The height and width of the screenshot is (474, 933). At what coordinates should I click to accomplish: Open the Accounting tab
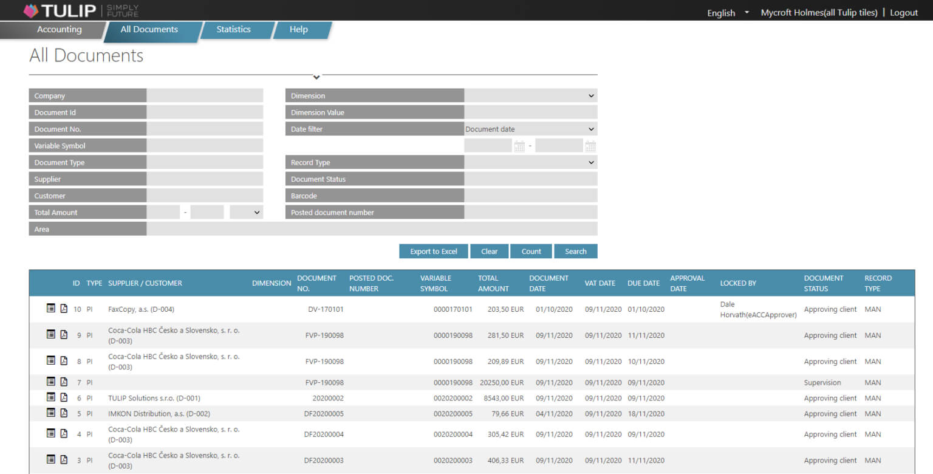coord(59,29)
